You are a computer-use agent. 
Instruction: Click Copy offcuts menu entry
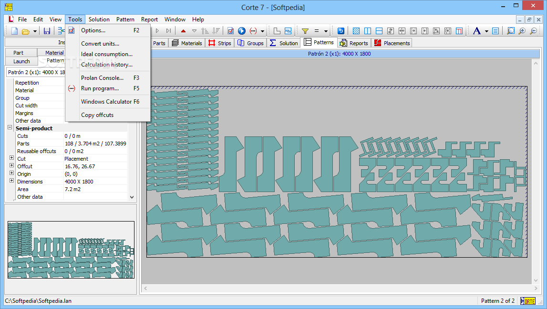[108, 115]
